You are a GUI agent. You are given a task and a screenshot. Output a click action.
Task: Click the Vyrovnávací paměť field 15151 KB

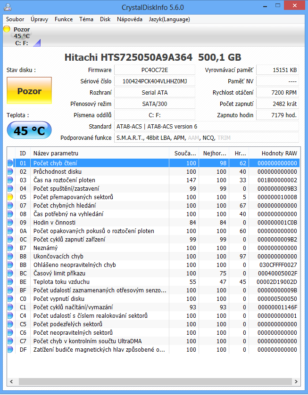[x=277, y=70]
